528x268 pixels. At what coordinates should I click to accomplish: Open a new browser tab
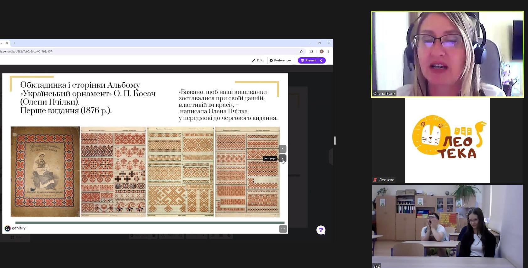14,43
